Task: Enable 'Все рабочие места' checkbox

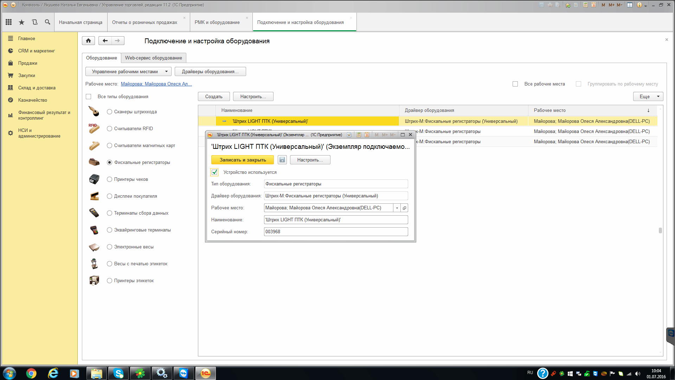Action: pyautogui.click(x=515, y=84)
